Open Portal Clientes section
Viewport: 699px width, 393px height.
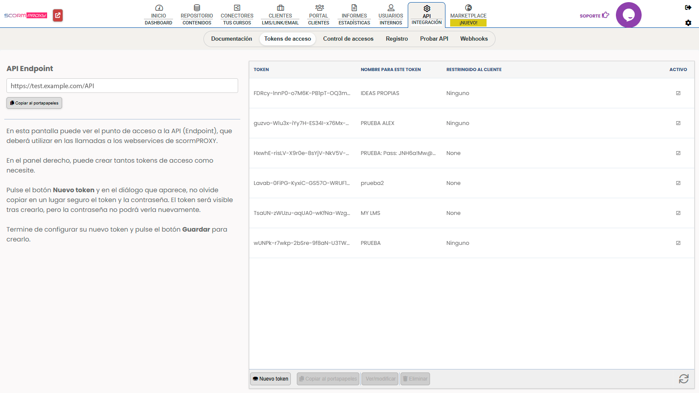[x=319, y=15]
